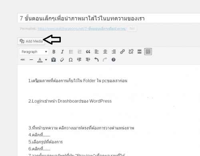
Task: Insert a hyperlink with link icon
Action: pyautogui.click(x=122, y=52)
